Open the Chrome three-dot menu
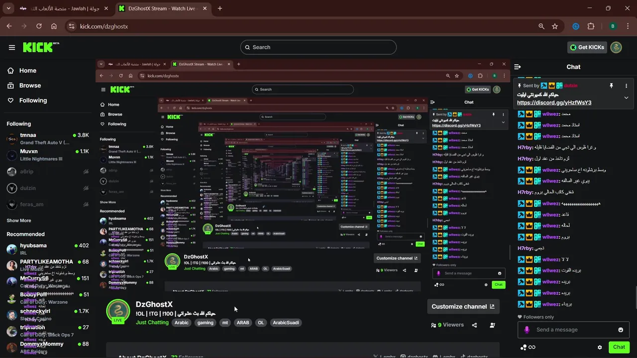Screen dimensions: 637x358 627,26
